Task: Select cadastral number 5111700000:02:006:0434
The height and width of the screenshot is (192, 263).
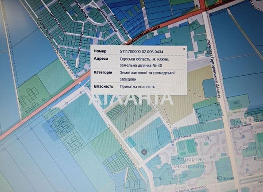Action: [141, 52]
